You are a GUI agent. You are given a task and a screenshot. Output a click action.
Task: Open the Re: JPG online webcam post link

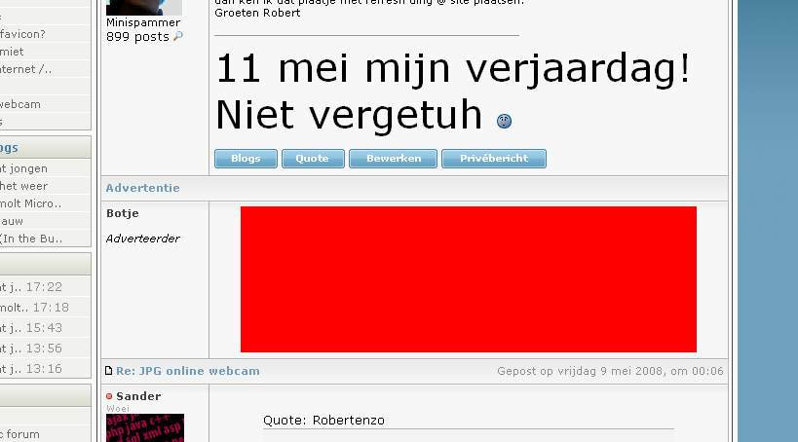(188, 371)
